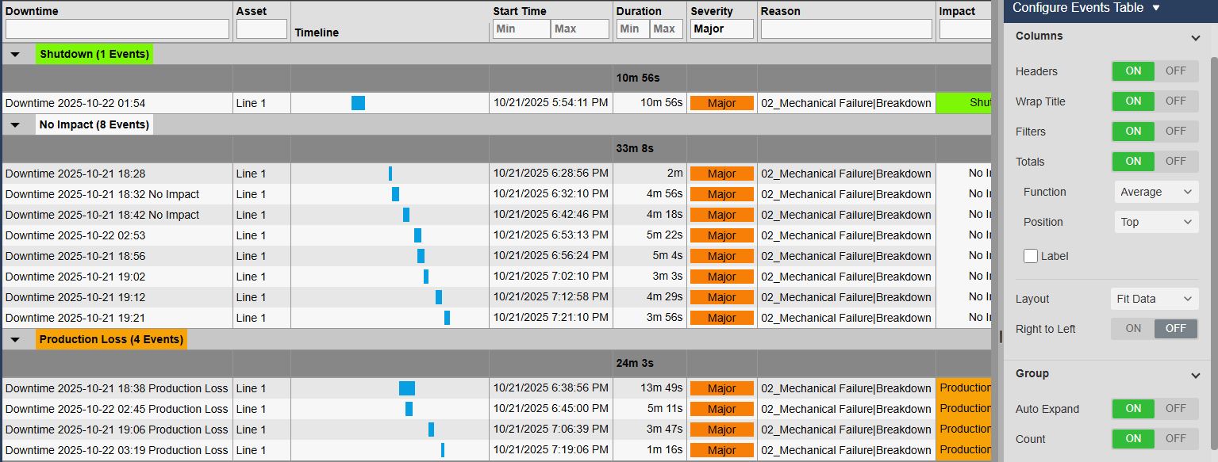Click timeline bar for Downtime 2025-10-21 18:38 Production Loss

coord(407,388)
